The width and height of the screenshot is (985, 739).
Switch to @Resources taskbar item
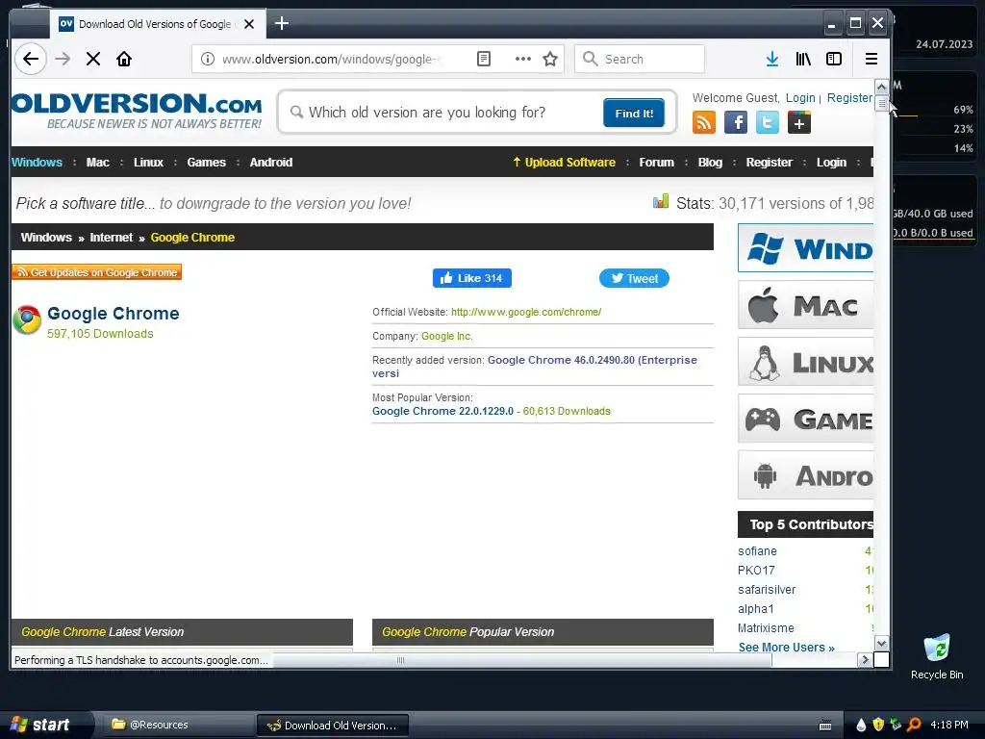click(x=178, y=726)
